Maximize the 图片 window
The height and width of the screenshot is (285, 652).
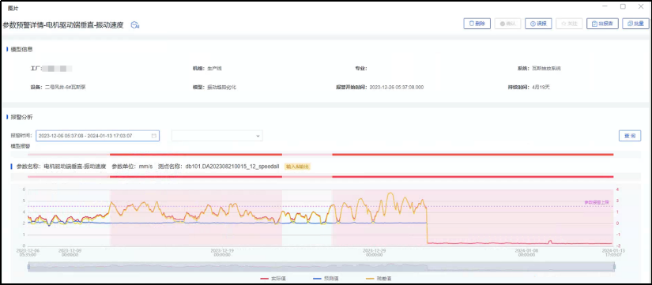[623, 6]
